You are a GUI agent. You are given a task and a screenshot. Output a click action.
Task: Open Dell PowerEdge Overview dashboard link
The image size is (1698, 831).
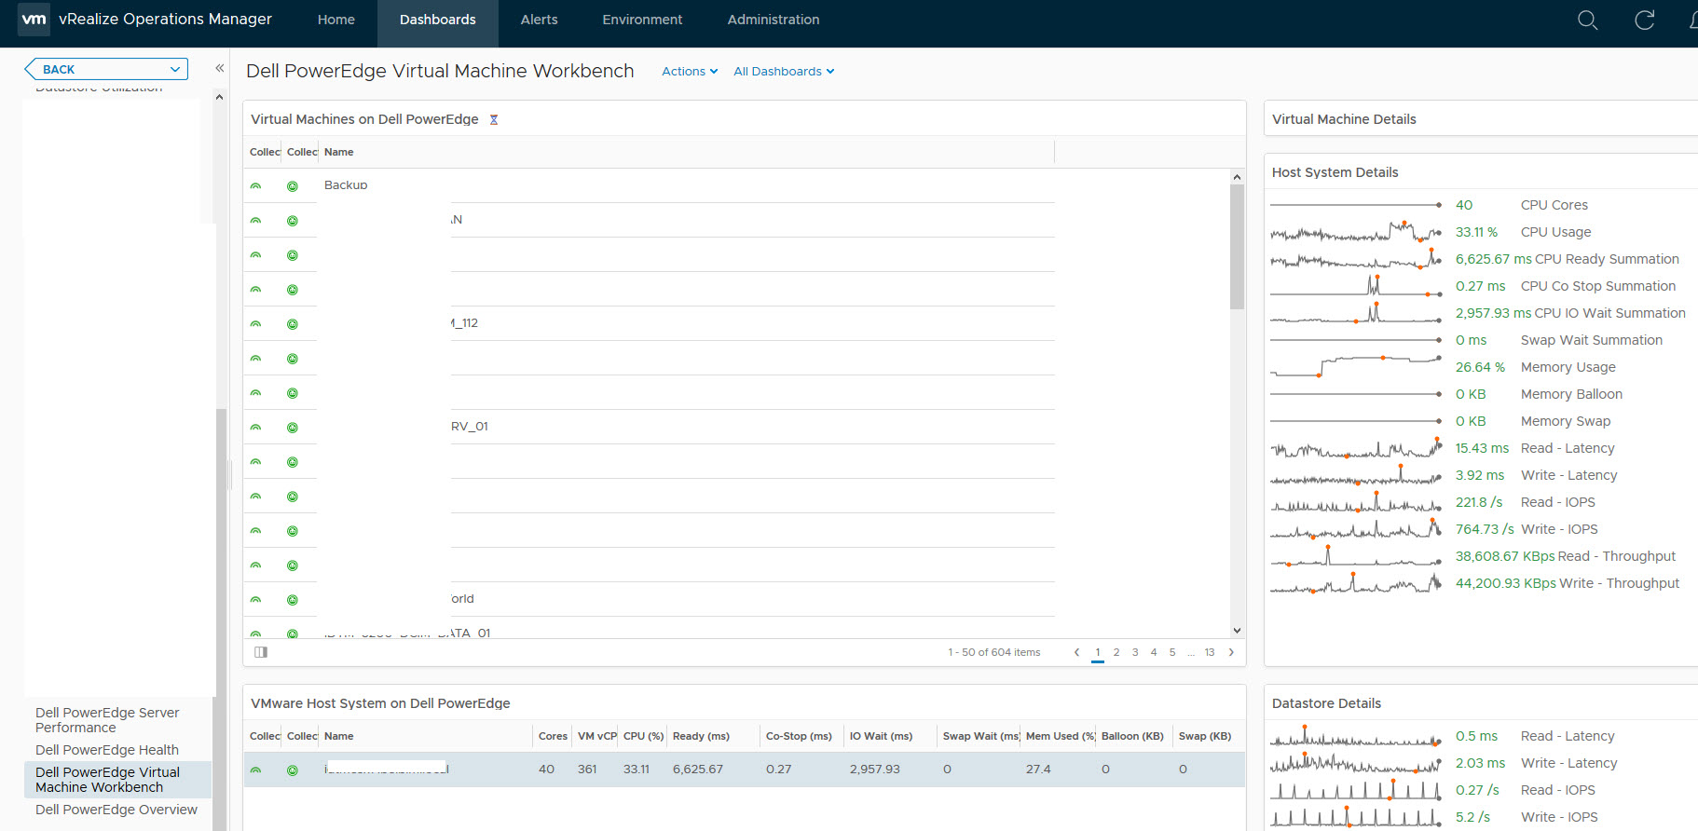click(x=116, y=810)
